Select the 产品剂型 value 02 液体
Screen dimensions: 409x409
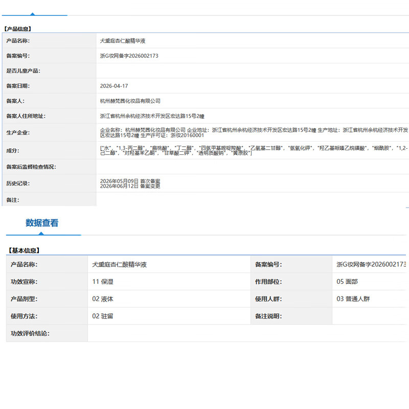[103, 299]
